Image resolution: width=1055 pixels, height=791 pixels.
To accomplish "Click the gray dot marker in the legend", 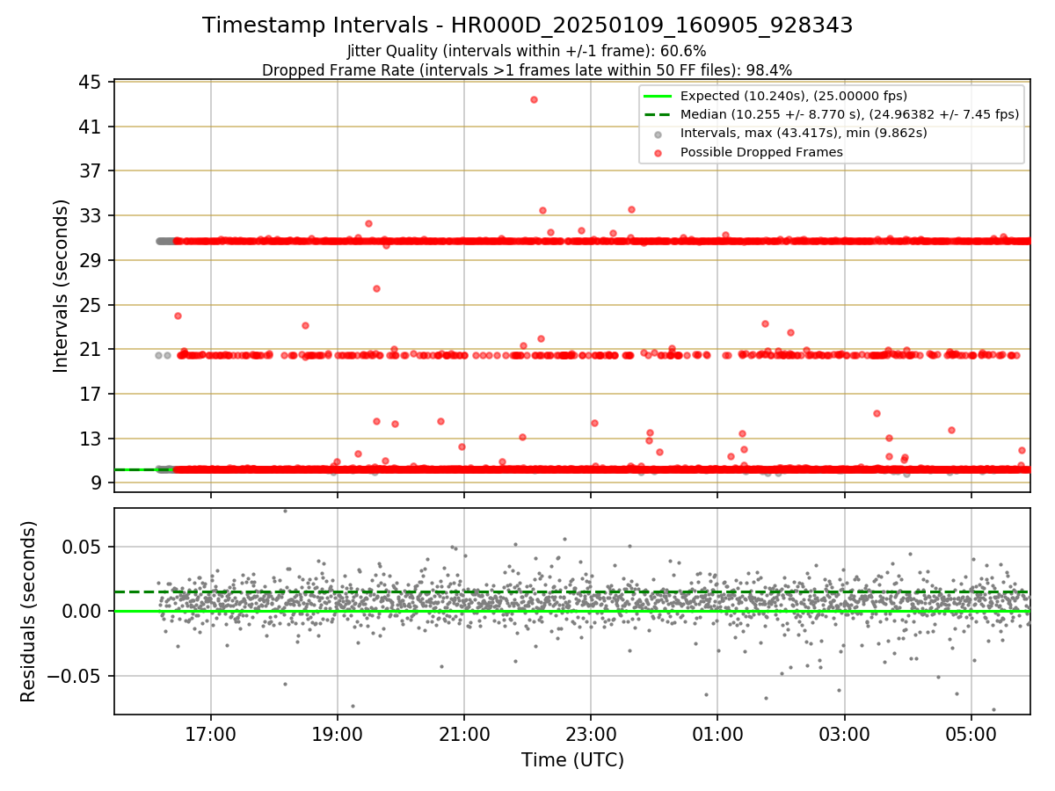I will pyautogui.click(x=658, y=134).
